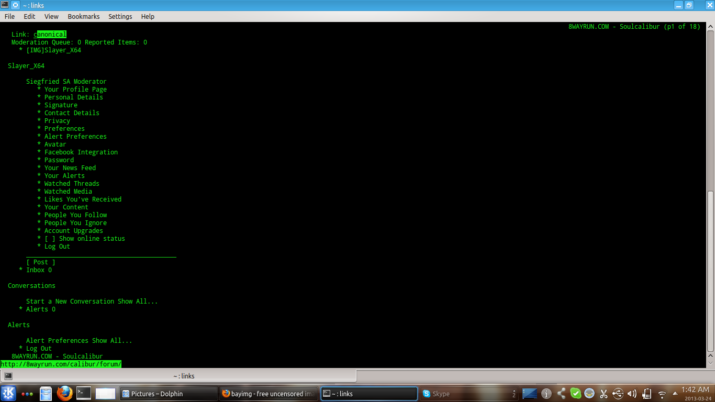Open the Help menu

pyautogui.click(x=148, y=16)
